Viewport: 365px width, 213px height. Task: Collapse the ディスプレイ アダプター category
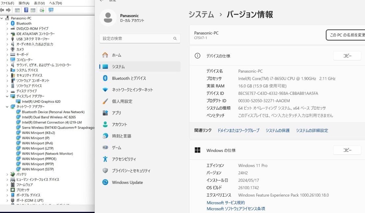tap(7, 96)
